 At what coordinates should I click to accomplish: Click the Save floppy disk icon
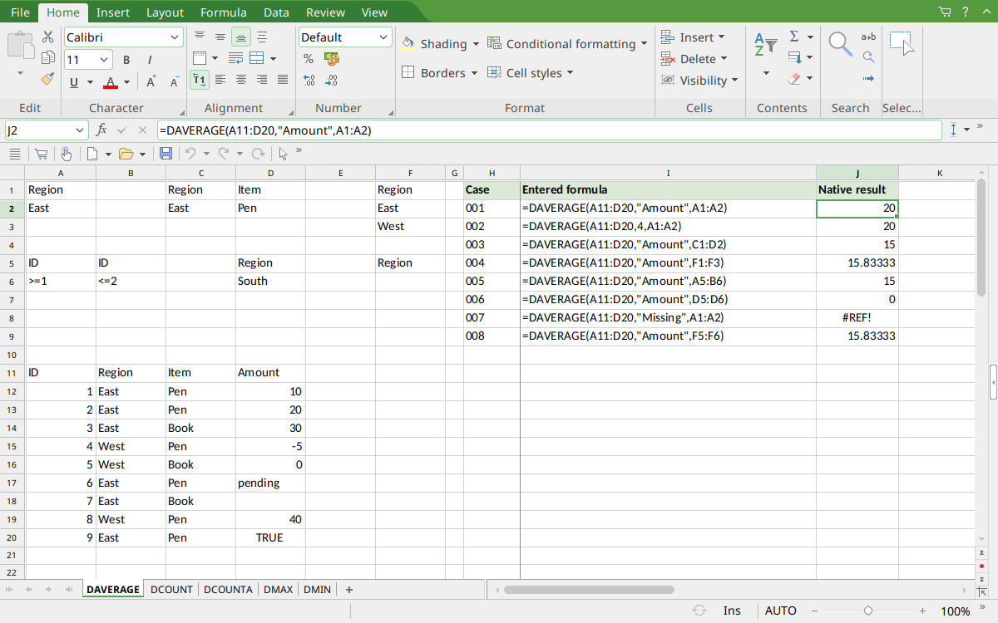(x=166, y=154)
